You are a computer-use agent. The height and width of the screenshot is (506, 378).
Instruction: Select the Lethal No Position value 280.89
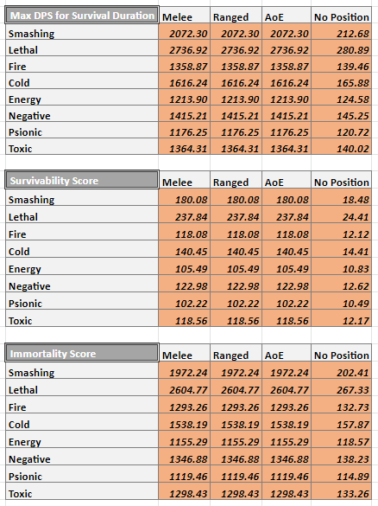point(341,49)
